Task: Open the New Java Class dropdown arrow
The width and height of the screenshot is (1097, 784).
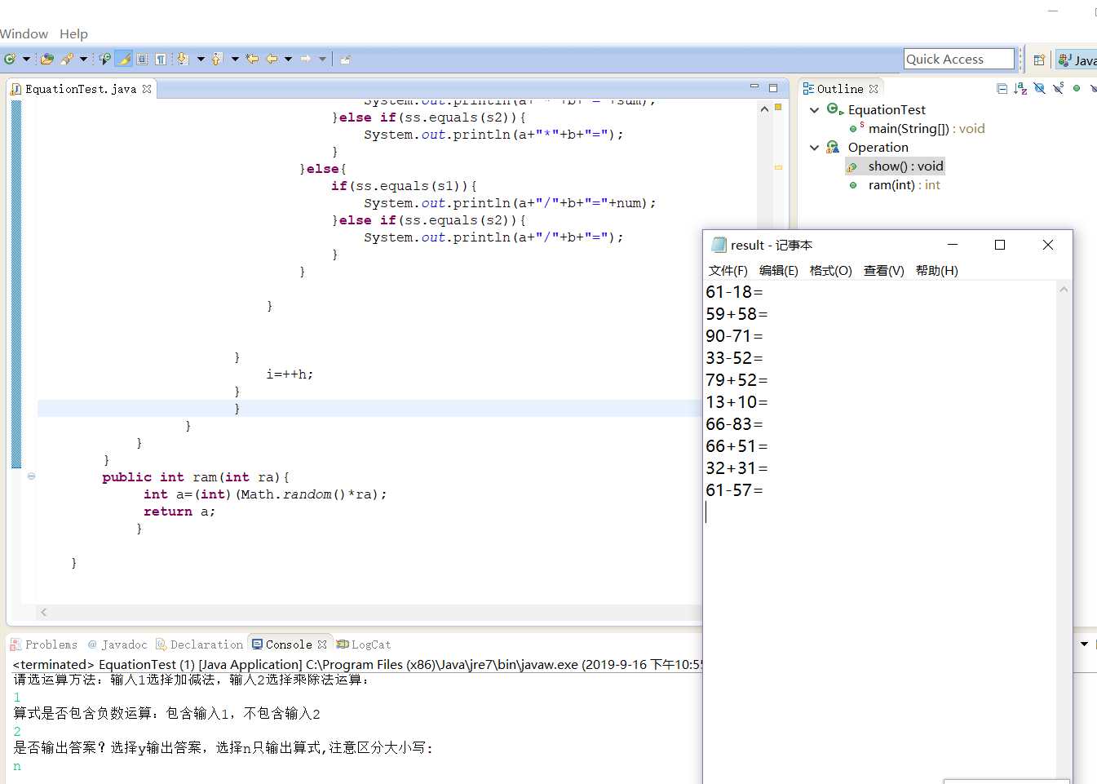Action: coord(26,59)
